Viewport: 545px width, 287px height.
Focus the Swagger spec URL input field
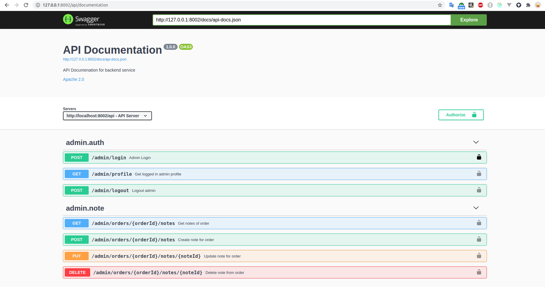[302, 20]
